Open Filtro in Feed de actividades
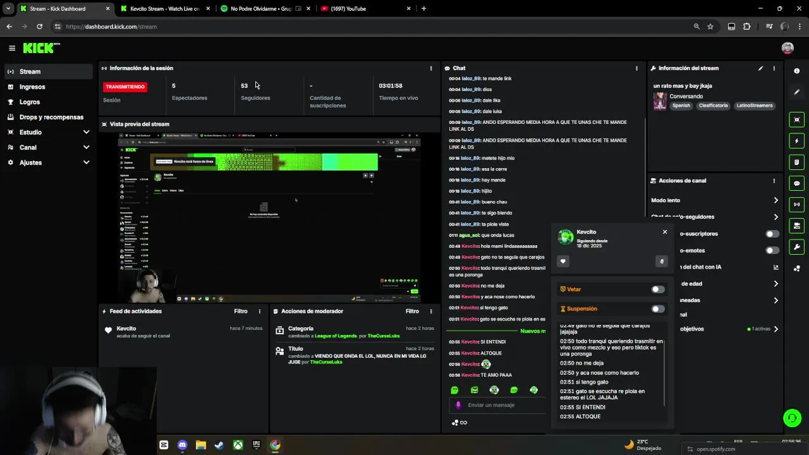 tap(241, 311)
